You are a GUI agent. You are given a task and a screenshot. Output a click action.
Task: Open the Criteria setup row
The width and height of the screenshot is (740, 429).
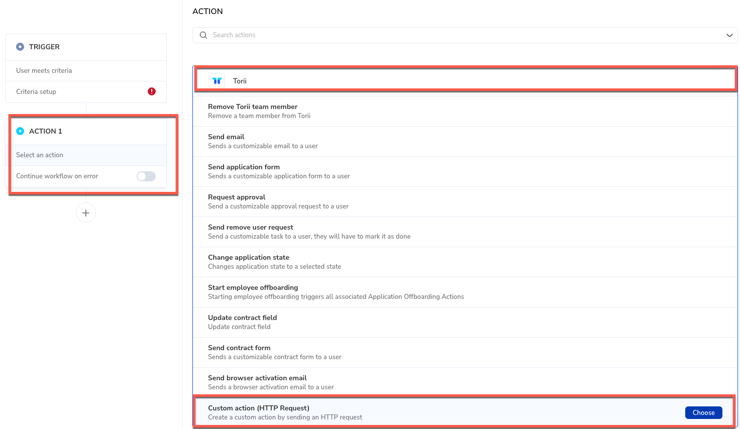coord(86,92)
